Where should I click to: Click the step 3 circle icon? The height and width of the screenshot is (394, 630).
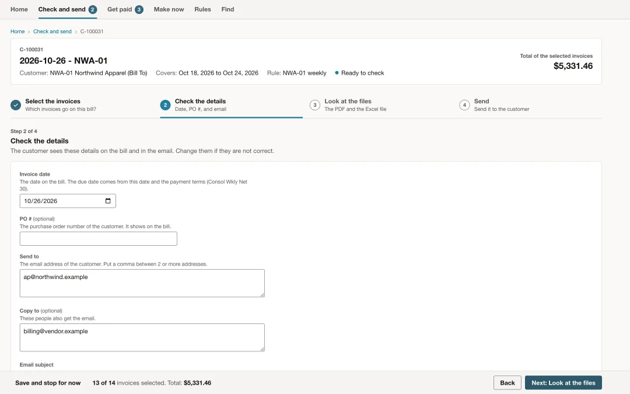(x=315, y=105)
